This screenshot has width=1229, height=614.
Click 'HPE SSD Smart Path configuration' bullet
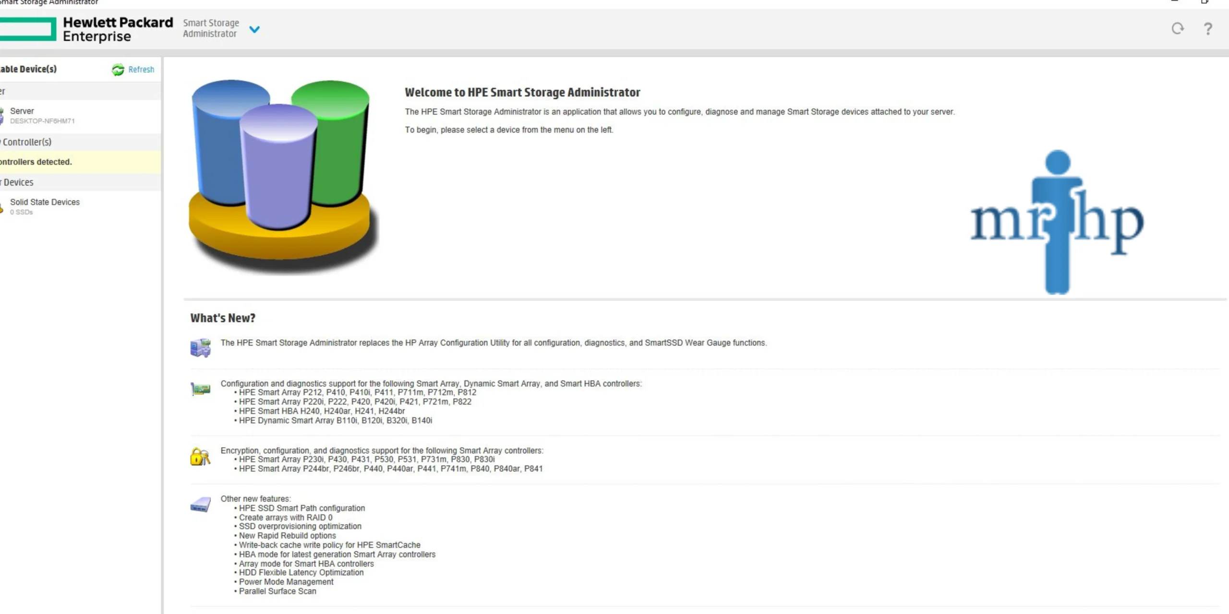[302, 508]
